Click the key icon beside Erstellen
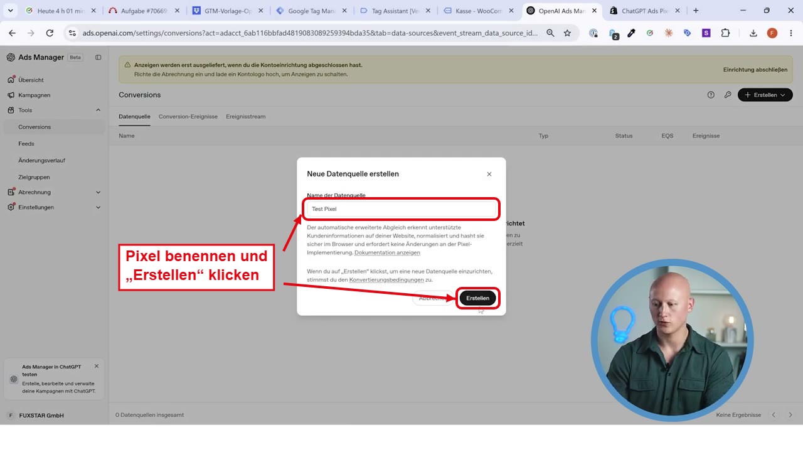This screenshot has height=452, width=803. pyautogui.click(x=728, y=95)
